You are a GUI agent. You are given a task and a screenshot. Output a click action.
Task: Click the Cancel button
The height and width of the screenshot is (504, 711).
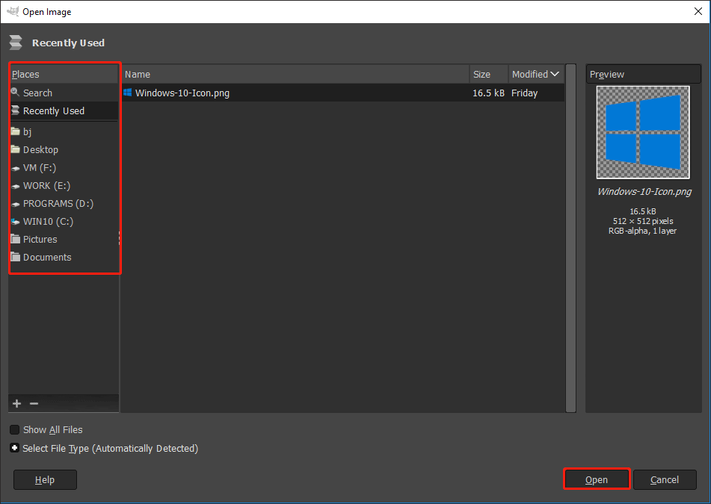tap(665, 479)
